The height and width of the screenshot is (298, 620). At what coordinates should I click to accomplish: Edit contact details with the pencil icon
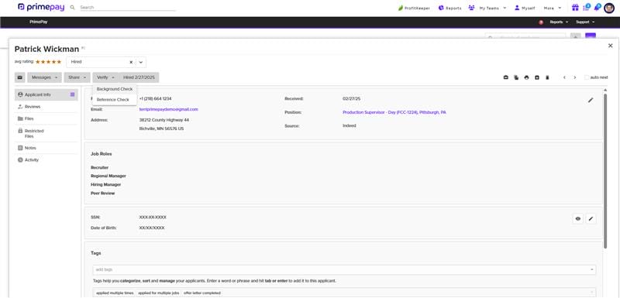click(x=591, y=101)
